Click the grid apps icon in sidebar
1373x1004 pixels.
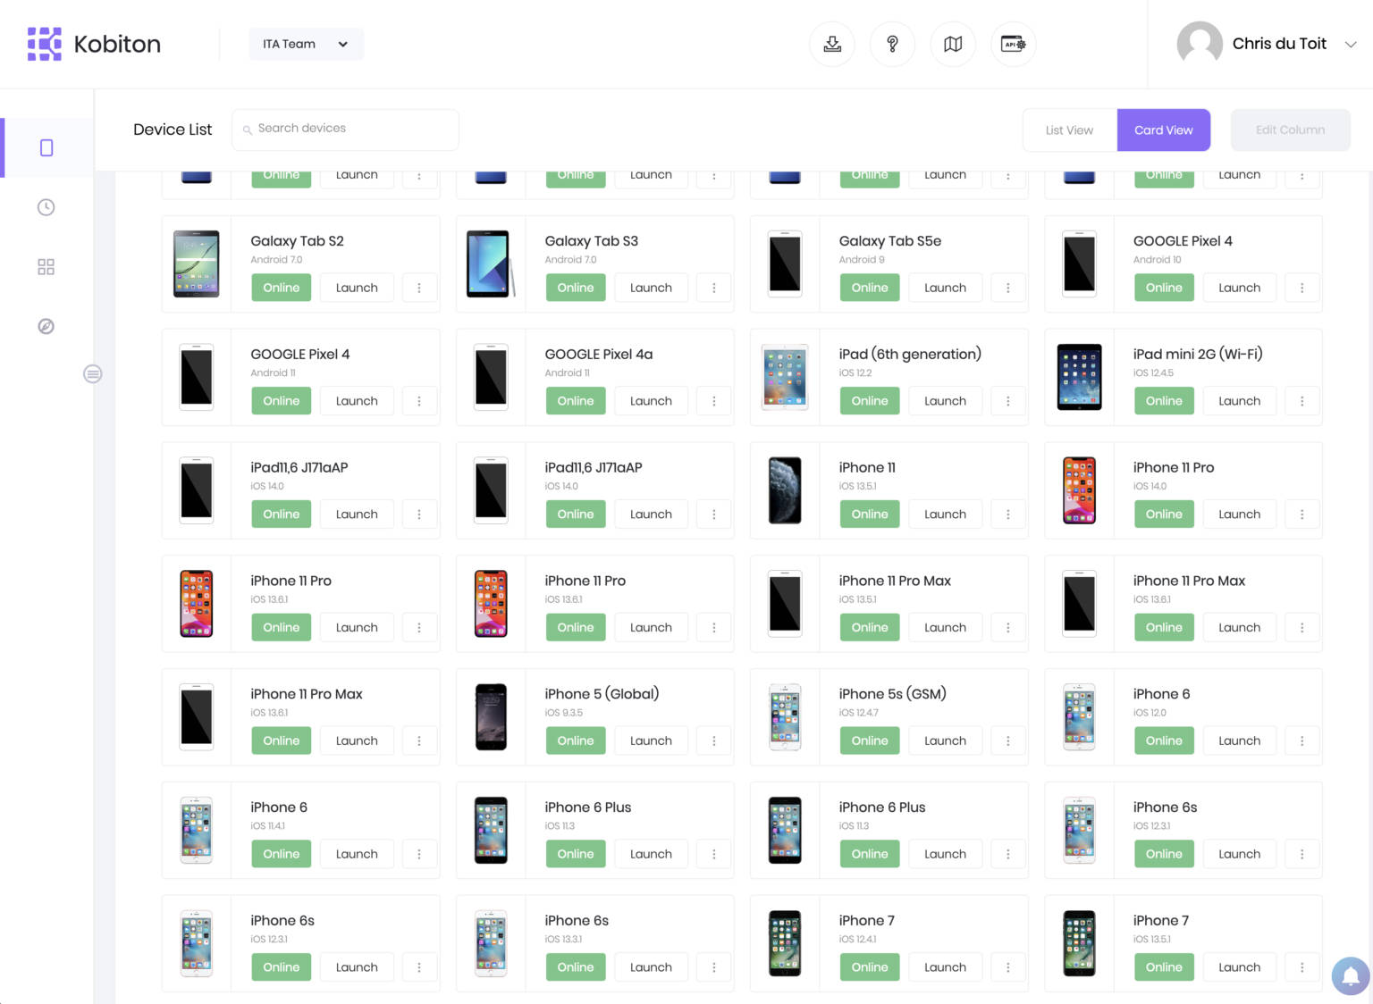(x=46, y=267)
